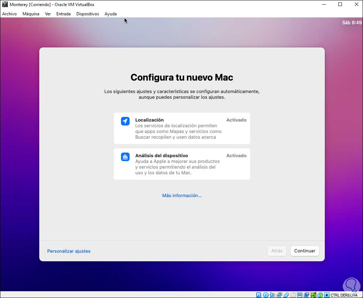
Task: Click the Activado status for Localización
Action: (x=236, y=120)
